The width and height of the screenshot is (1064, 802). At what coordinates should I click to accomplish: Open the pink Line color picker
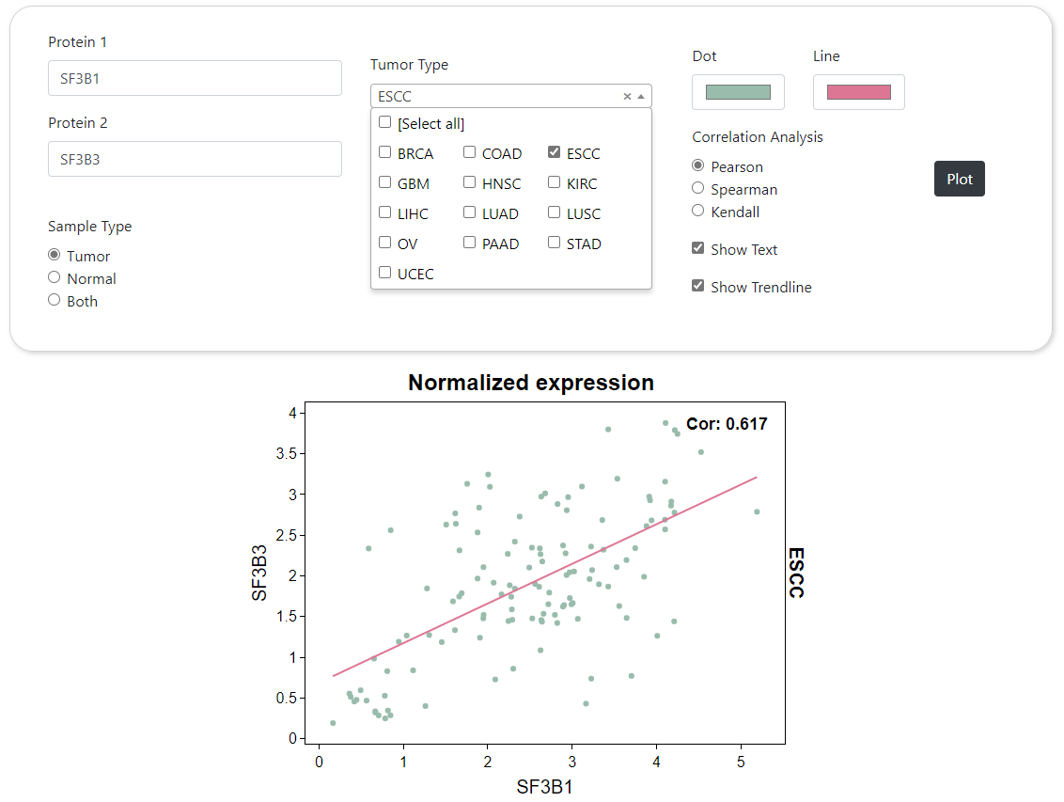pos(858,92)
